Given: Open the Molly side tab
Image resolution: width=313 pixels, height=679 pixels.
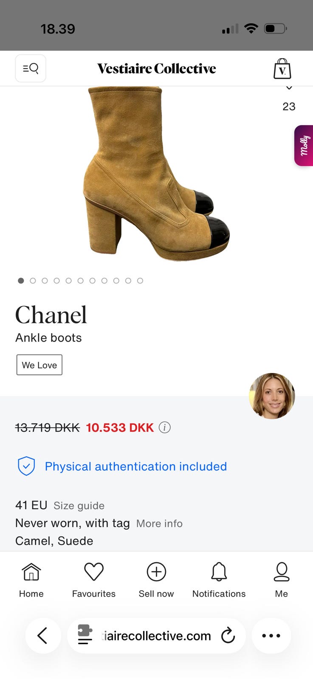Looking at the screenshot, I should [x=304, y=145].
